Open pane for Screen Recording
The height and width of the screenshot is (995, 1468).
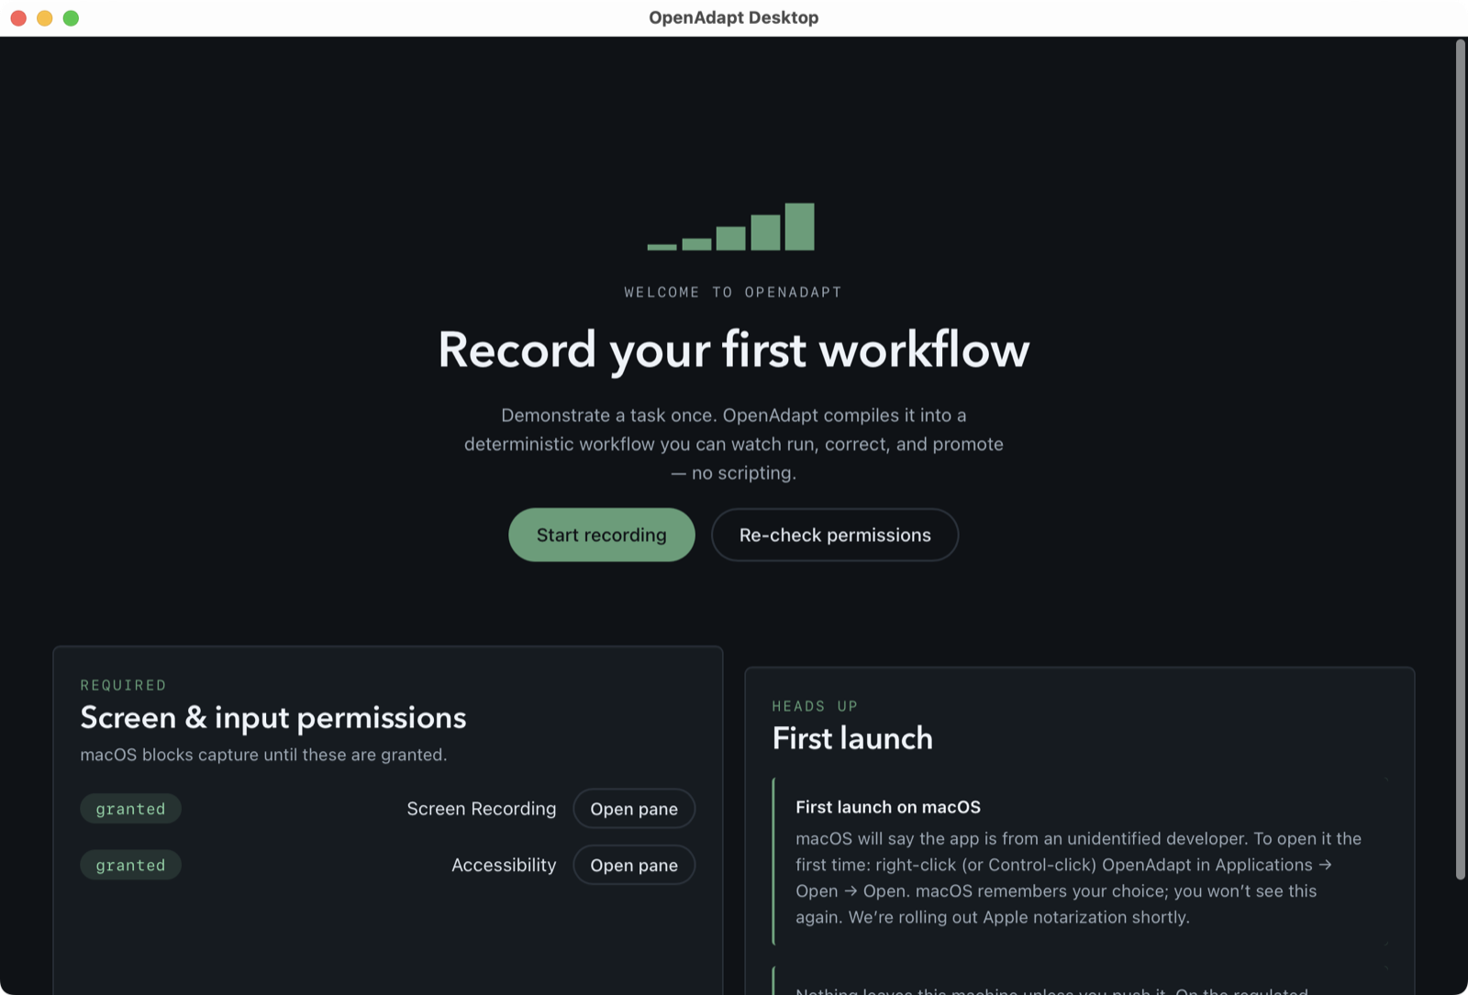click(634, 809)
